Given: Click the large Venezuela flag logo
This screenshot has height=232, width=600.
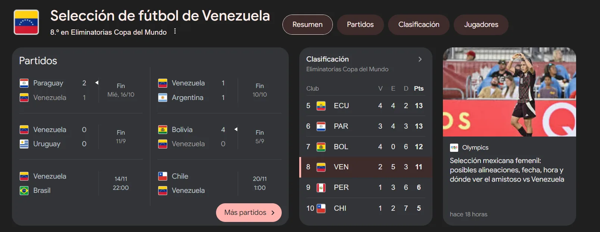Looking at the screenshot, I should click(26, 22).
